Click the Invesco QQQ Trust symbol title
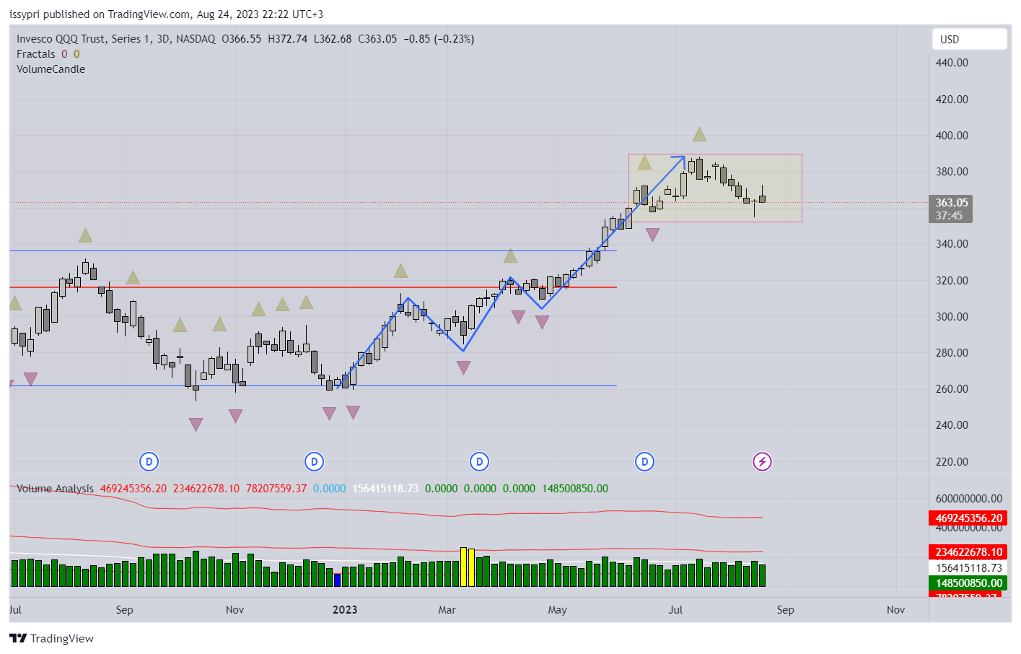The height and width of the screenshot is (654, 1021). [115, 39]
